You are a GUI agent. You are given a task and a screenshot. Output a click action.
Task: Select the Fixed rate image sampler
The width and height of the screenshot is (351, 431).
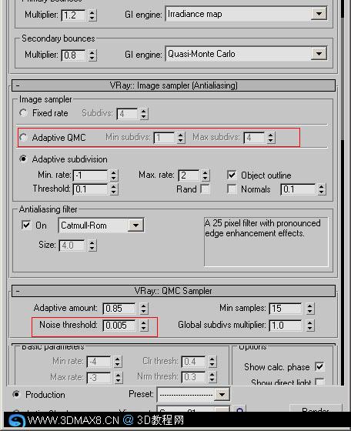[x=23, y=112]
